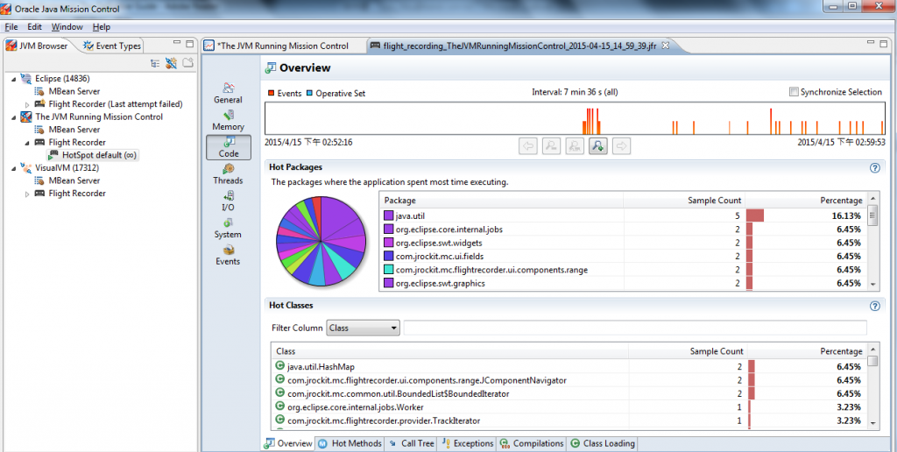Minimize the editor area panel
Viewport: 897px width, 452px height.
(871, 44)
